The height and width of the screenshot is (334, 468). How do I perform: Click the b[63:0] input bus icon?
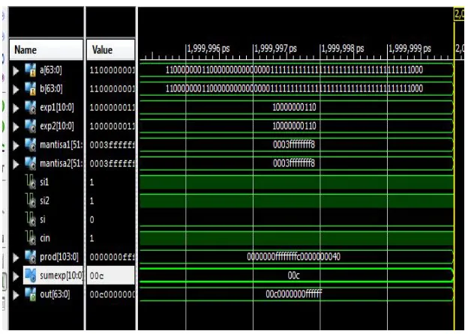pos(31,89)
